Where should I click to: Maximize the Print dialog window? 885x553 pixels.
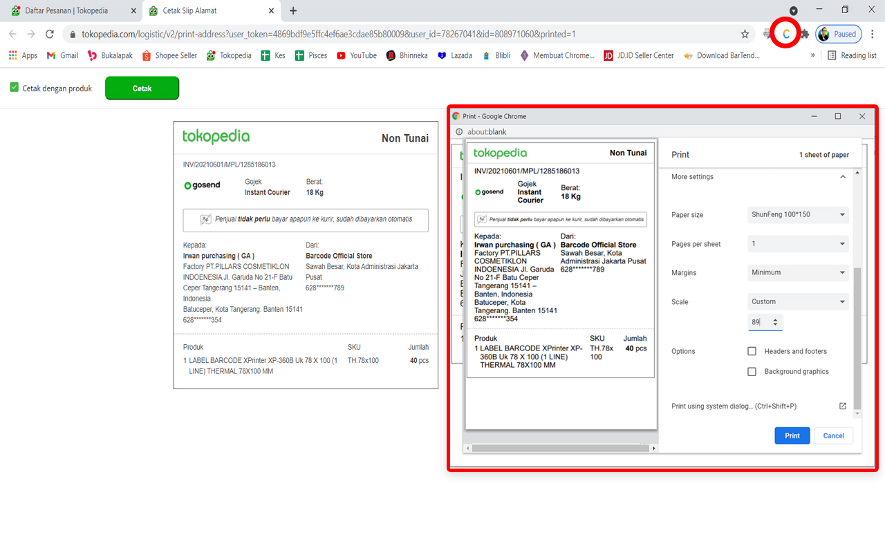(838, 116)
